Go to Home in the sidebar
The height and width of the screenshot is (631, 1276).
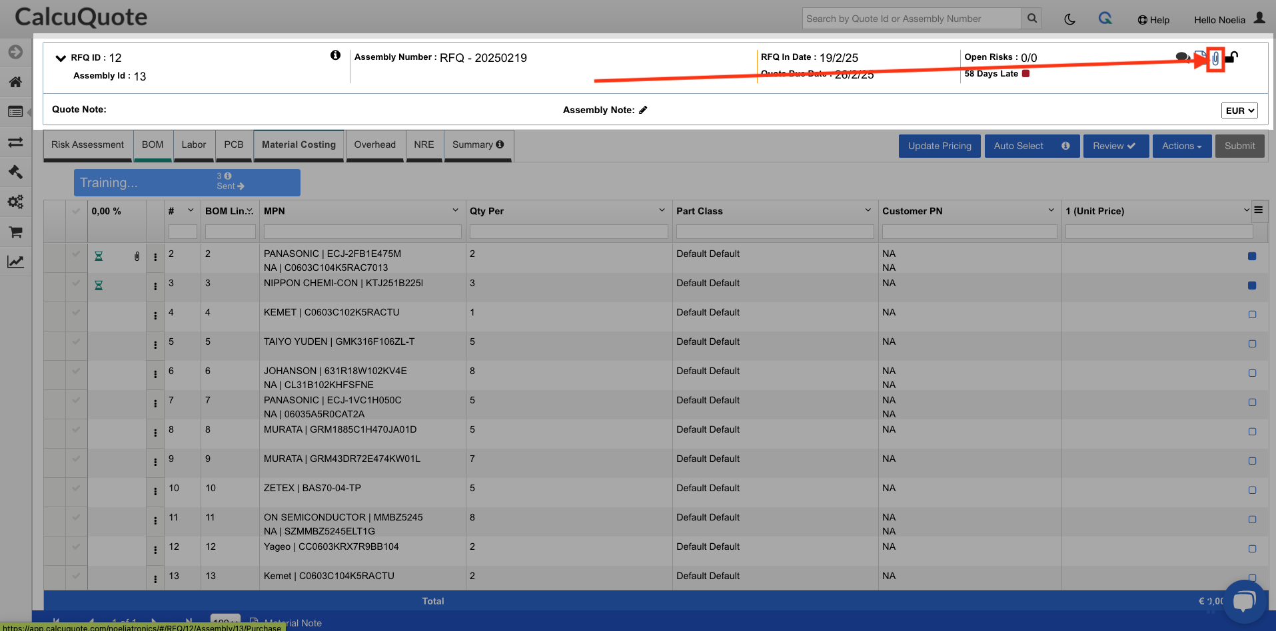[x=15, y=82]
